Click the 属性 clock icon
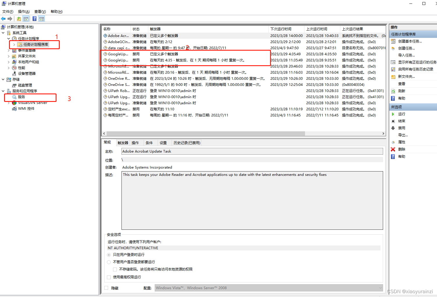 393,142
